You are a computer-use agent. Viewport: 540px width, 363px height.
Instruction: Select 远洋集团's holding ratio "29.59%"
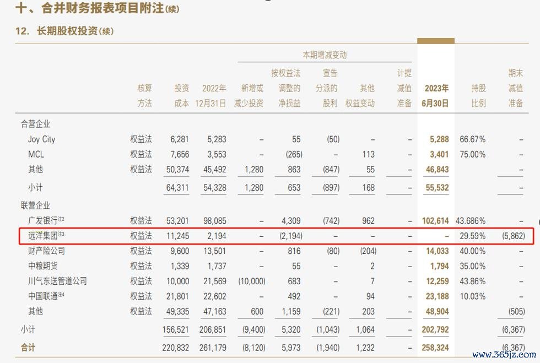pyautogui.click(x=473, y=236)
